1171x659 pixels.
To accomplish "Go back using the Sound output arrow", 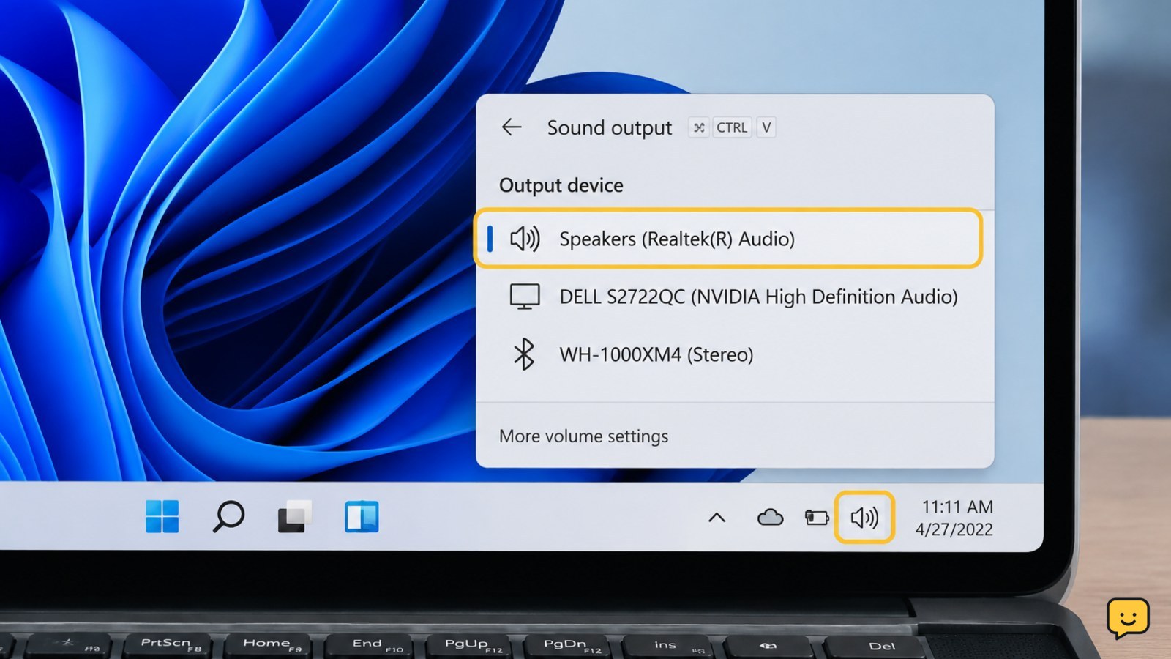I will [512, 127].
